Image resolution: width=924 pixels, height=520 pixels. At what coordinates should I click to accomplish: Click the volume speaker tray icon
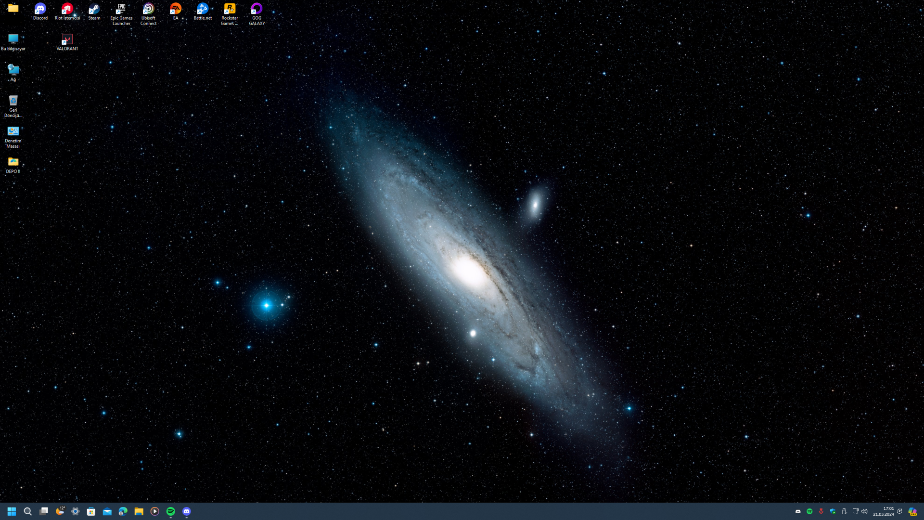864,511
